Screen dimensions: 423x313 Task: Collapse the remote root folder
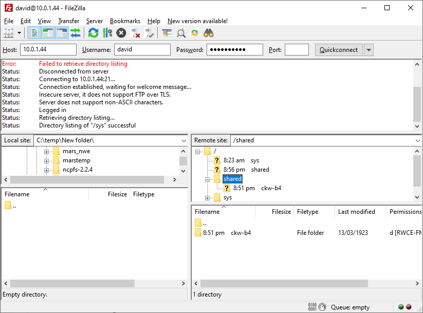pos(197,152)
